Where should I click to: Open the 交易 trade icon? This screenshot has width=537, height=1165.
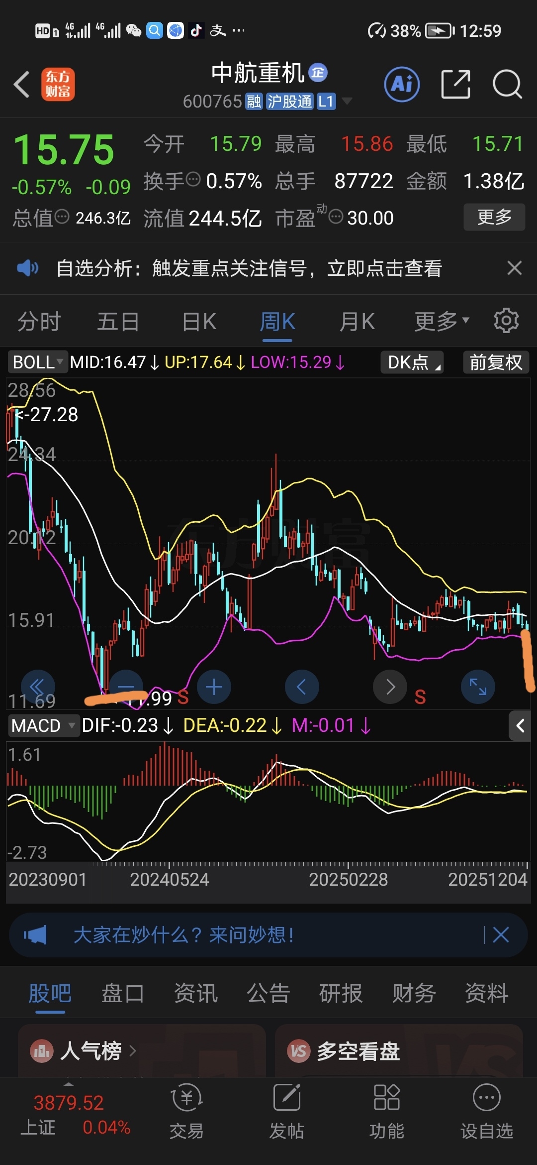pos(186,1111)
